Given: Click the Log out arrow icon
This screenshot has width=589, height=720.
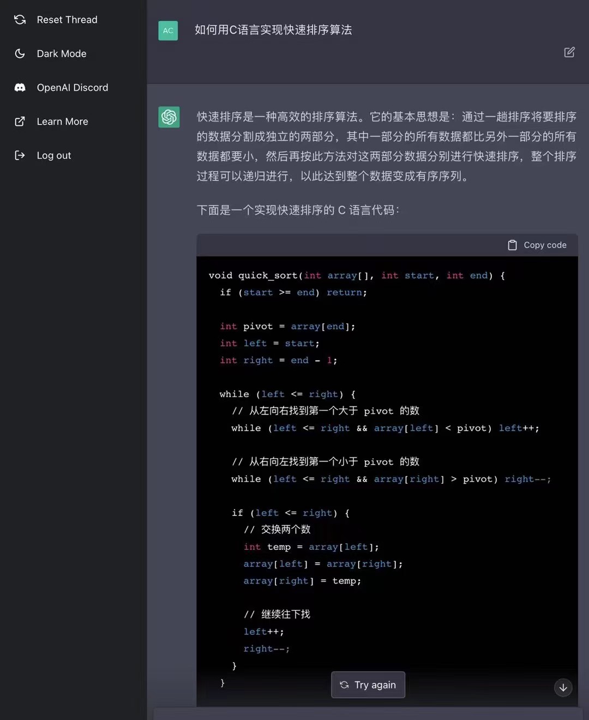Looking at the screenshot, I should 20,155.
